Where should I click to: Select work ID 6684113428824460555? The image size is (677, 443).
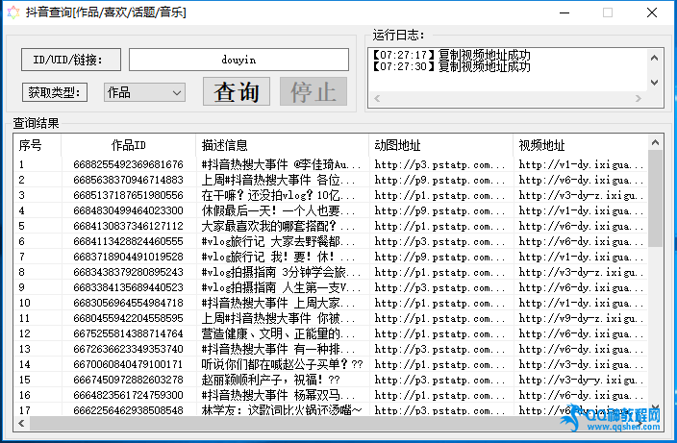click(x=128, y=241)
